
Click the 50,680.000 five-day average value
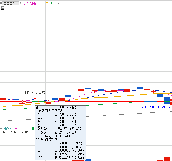(62, 143)
